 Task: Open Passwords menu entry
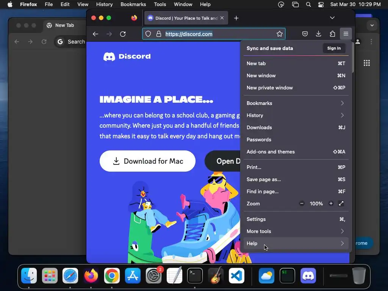[296, 139]
